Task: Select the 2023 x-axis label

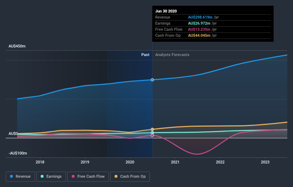Action: pyautogui.click(x=265, y=162)
